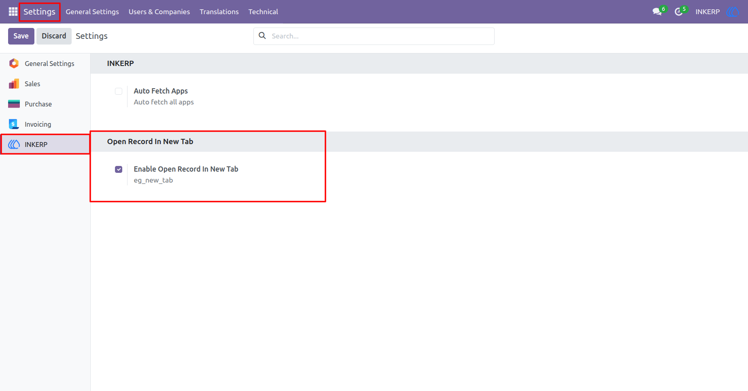Click the Purchase card icon
The height and width of the screenshot is (391, 748).
point(14,104)
